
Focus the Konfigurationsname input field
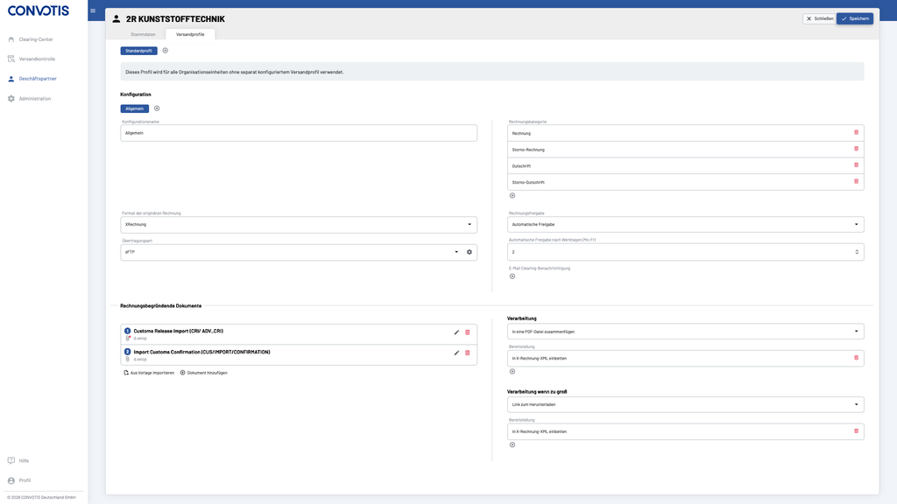click(x=299, y=133)
